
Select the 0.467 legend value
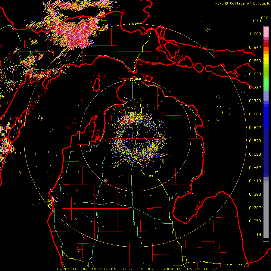click(255, 168)
